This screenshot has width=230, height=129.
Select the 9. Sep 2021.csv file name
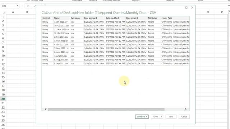tap(61, 63)
